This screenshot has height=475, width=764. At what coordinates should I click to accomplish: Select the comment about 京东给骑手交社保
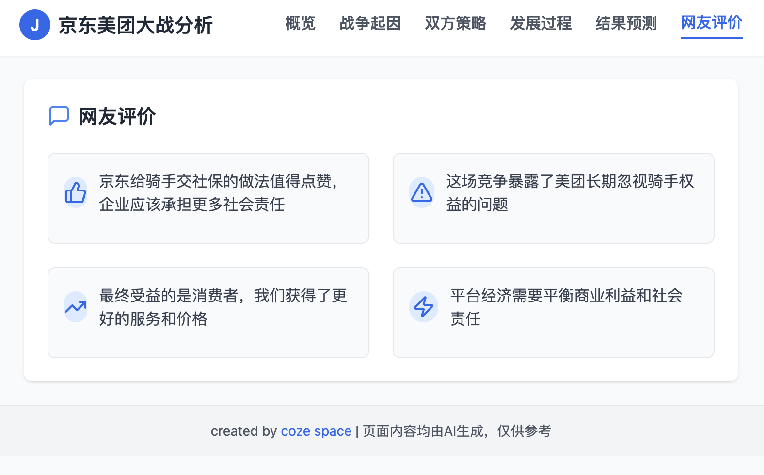point(219,193)
